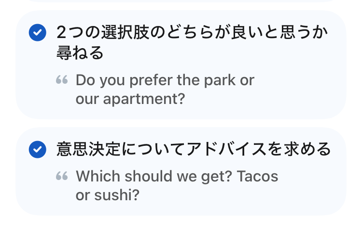Tap the example phrase "Do you prefer the park or"
Screen dimensions: 362x232
click(x=165, y=80)
